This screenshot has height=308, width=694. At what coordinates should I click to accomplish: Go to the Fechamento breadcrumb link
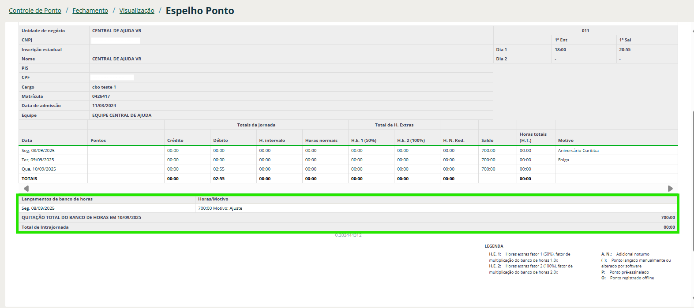tap(90, 11)
